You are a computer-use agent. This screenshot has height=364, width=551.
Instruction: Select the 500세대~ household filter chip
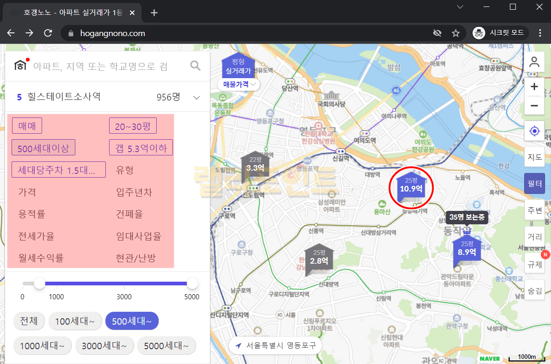132,321
